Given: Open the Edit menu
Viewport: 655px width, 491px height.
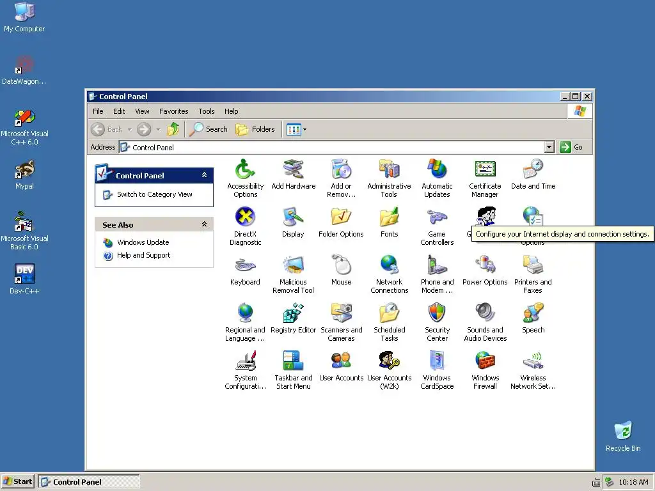Looking at the screenshot, I should tap(119, 111).
